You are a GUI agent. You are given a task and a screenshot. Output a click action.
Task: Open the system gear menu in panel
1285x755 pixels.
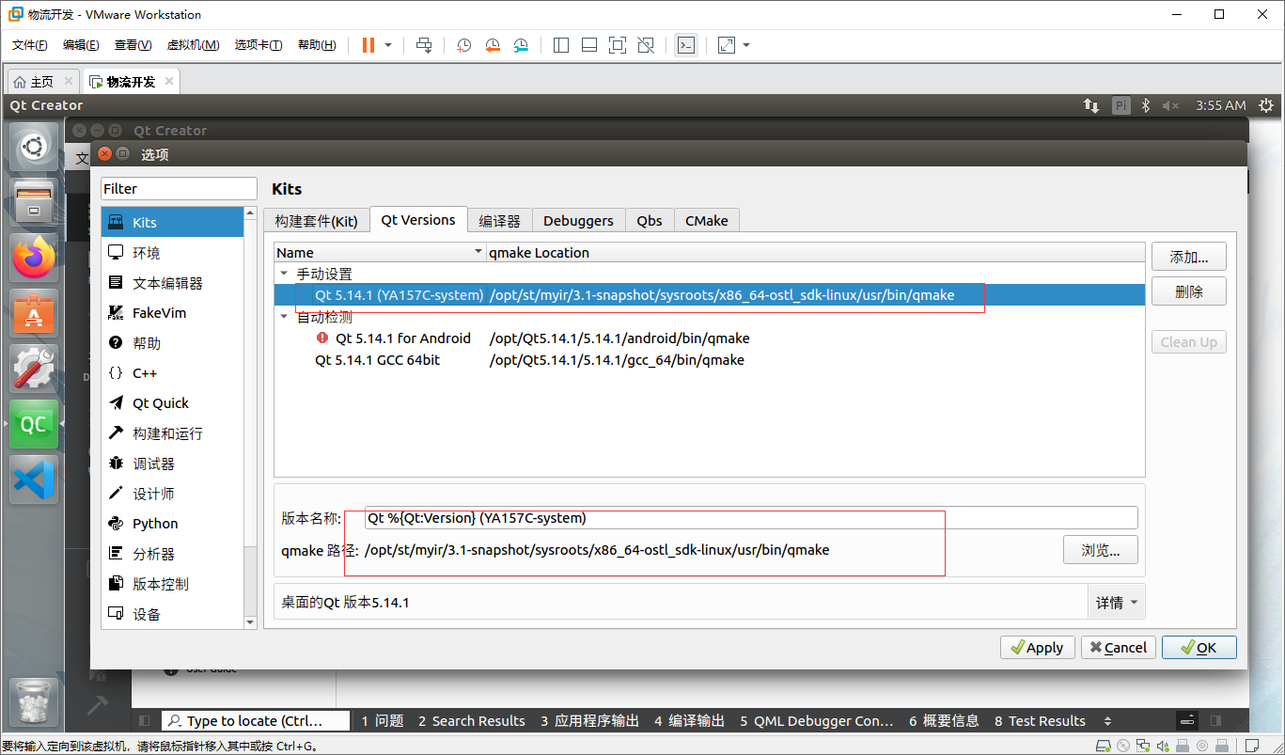tap(1266, 105)
